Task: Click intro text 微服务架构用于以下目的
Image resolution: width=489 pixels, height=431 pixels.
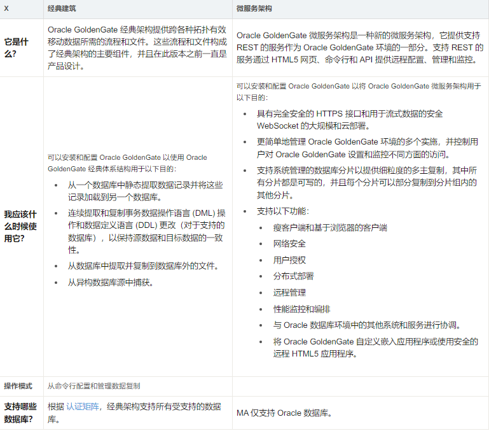Action: (x=359, y=92)
